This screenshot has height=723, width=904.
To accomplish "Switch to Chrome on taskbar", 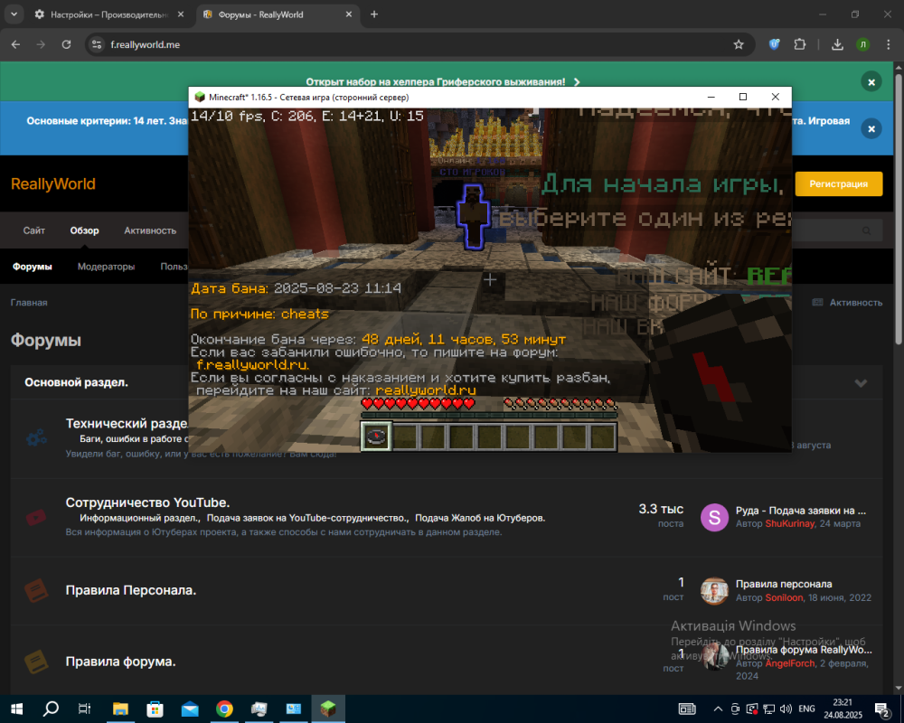I will pos(224,709).
